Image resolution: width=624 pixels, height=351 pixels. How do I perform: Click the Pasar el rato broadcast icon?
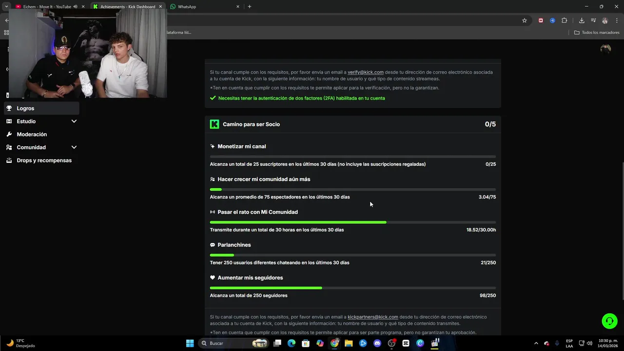[213, 212]
